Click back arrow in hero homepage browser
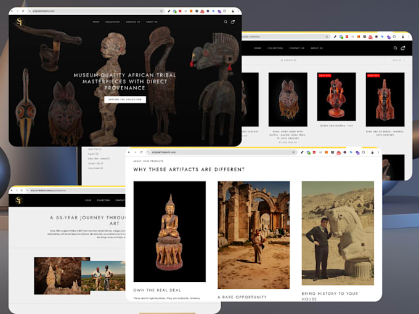 (x=12, y=11)
